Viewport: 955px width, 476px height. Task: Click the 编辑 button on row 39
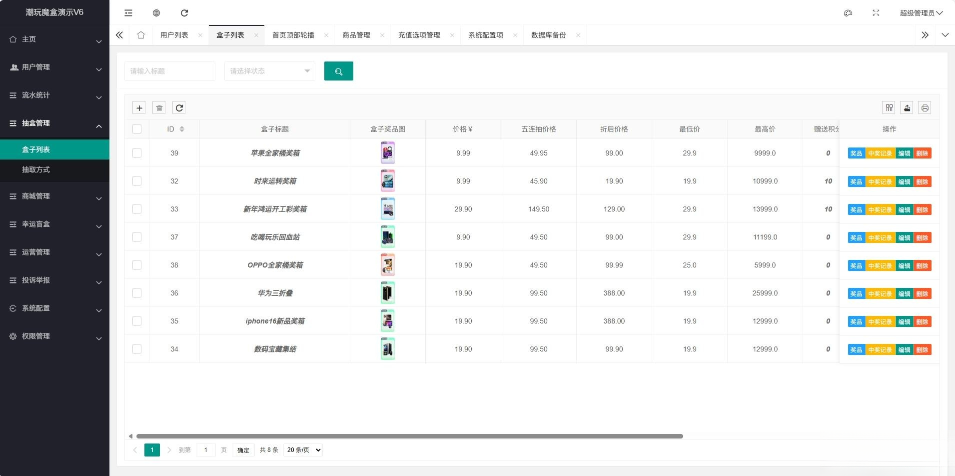coord(906,153)
